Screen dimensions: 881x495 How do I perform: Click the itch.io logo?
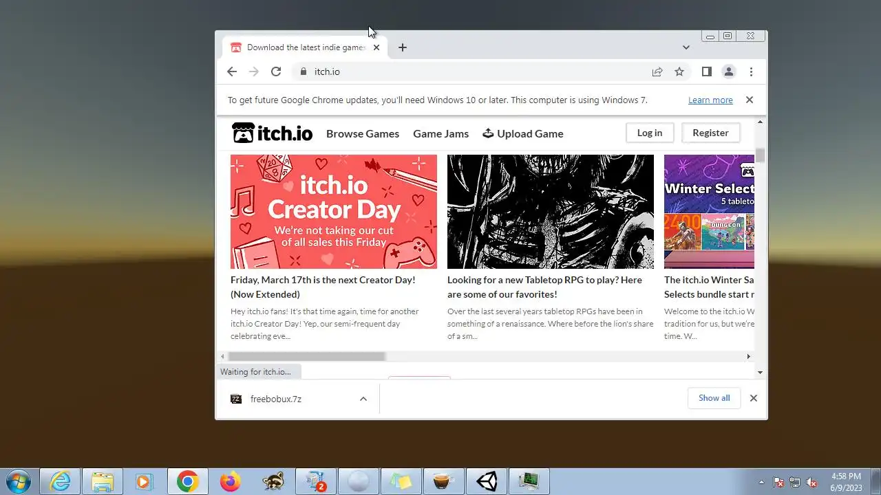coord(272,133)
